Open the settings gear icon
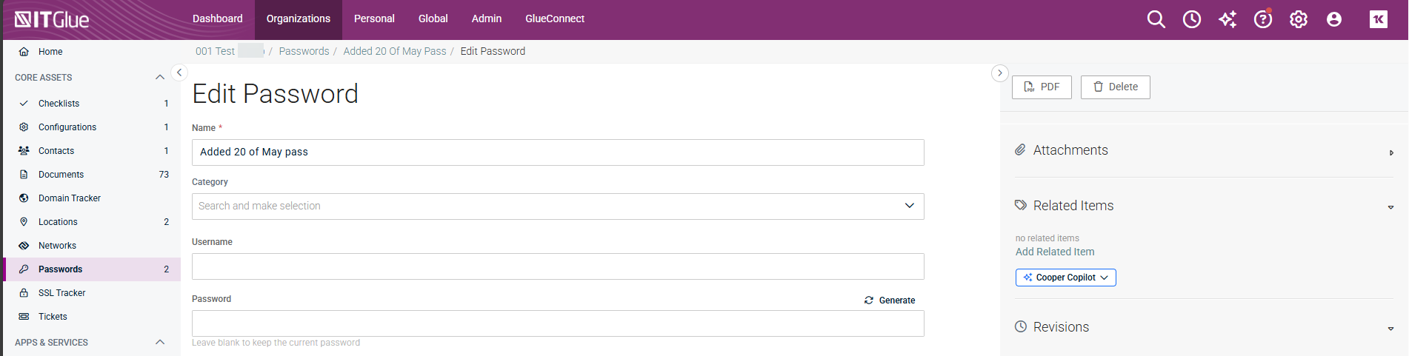 [1298, 19]
